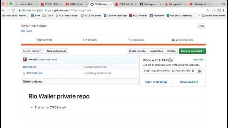Viewport: 228px width, 128px height.
Task: Expand the Branch: master dropdown
Action: [x=32, y=51]
